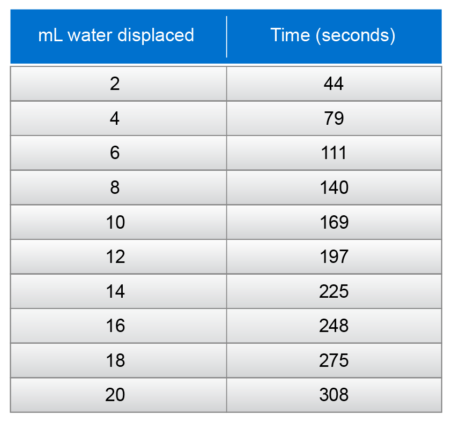
Task: Click the 'Time (seconds)' column header
Action: 333,35
